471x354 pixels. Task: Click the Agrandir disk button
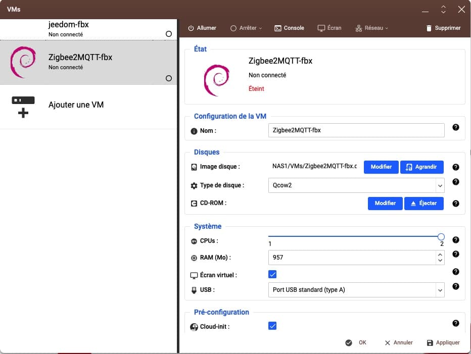(x=422, y=167)
